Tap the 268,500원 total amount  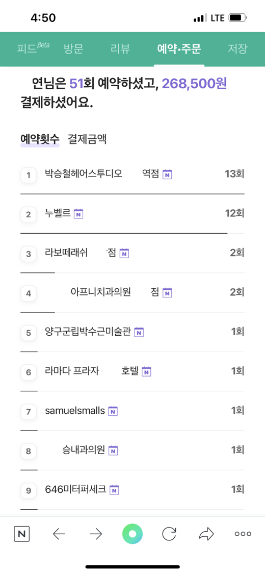[195, 84]
